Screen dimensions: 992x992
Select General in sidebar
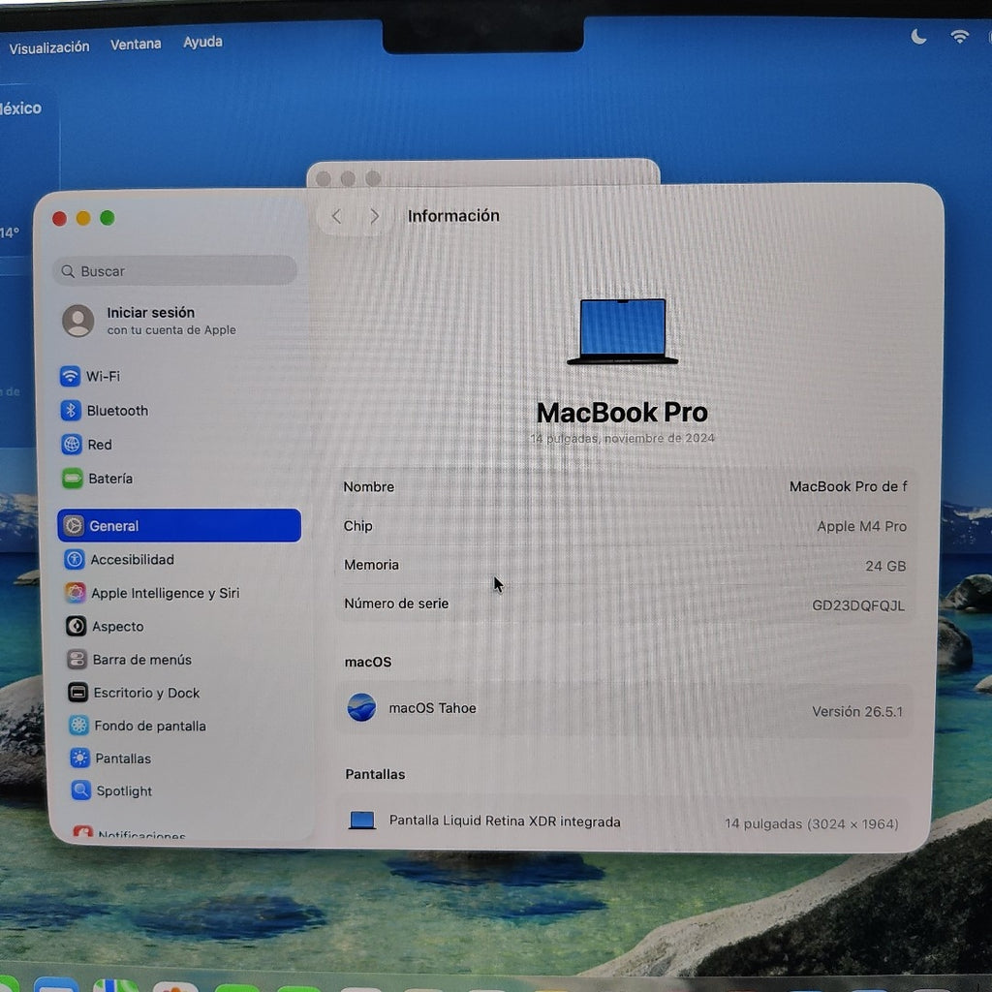coord(179,526)
